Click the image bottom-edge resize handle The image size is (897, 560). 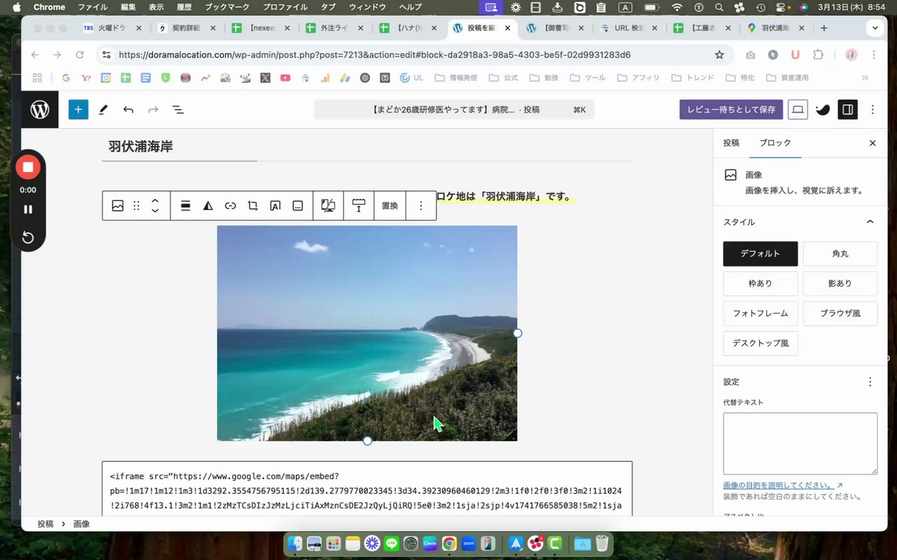coord(367,441)
